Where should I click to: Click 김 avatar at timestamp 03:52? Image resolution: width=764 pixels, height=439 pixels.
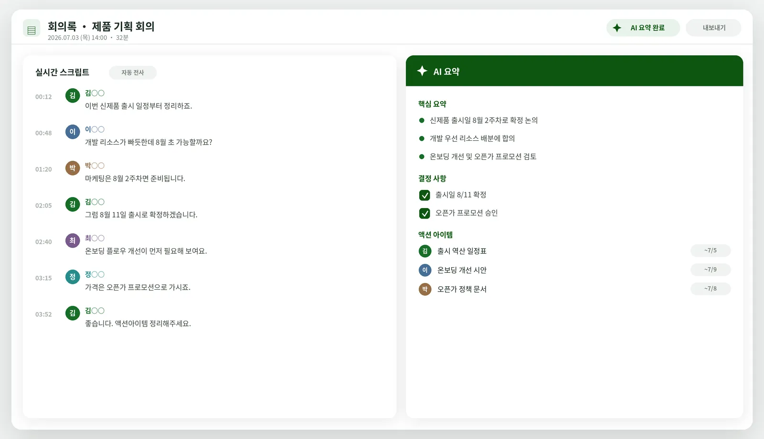pos(73,313)
